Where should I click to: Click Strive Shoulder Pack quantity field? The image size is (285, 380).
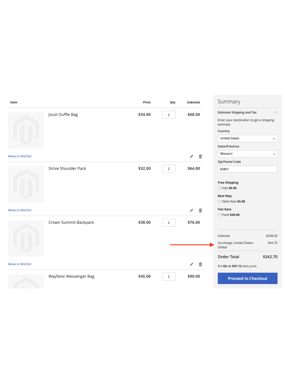click(x=169, y=169)
